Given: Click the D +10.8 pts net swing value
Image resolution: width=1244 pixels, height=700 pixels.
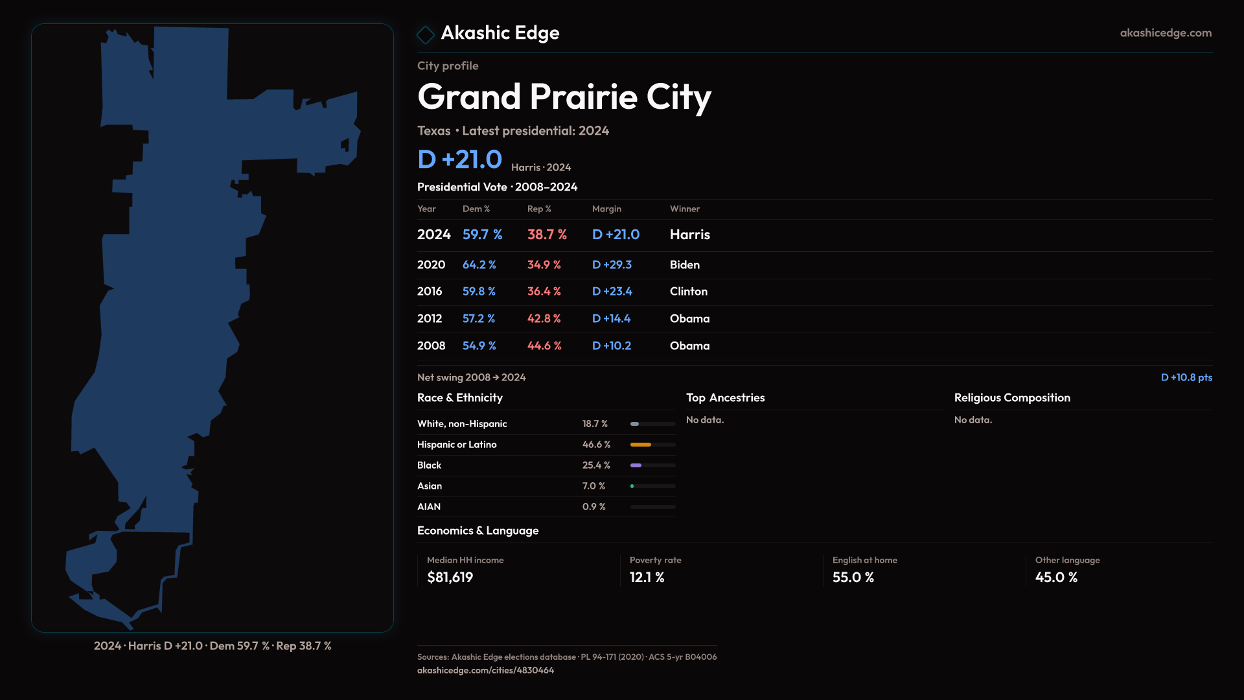Looking at the screenshot, I should click(1186, 377).
